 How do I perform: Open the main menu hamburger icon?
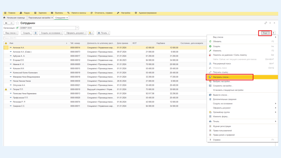point(5,13)
